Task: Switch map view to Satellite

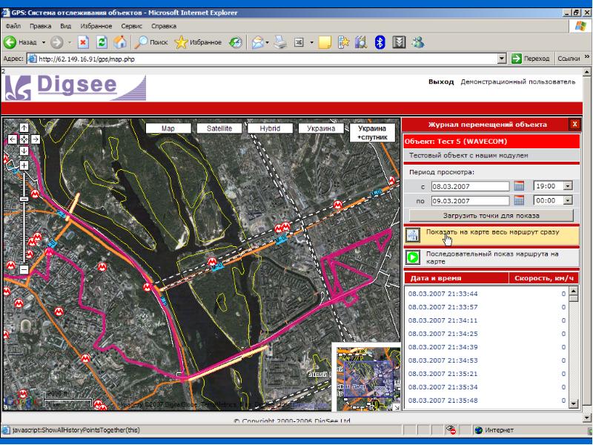Action: coord(219,128)
